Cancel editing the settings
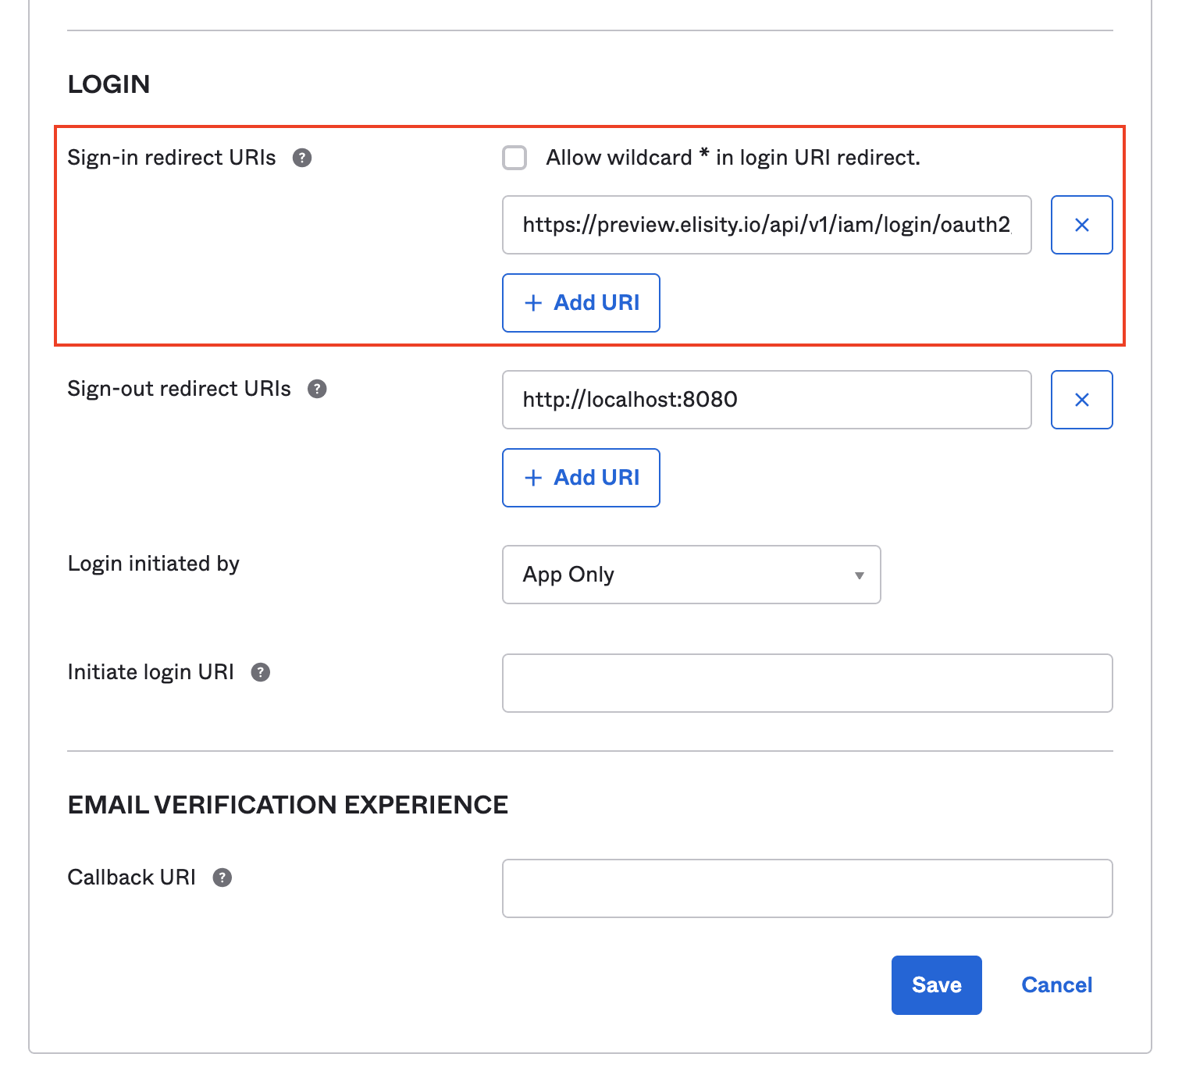Image resolution: width=1182 pixels, height=1068 pixels. [x=1056, y=985]
